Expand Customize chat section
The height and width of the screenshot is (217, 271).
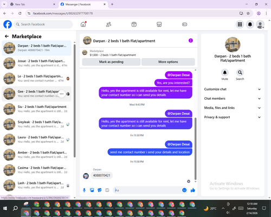(x=233, y=89)
